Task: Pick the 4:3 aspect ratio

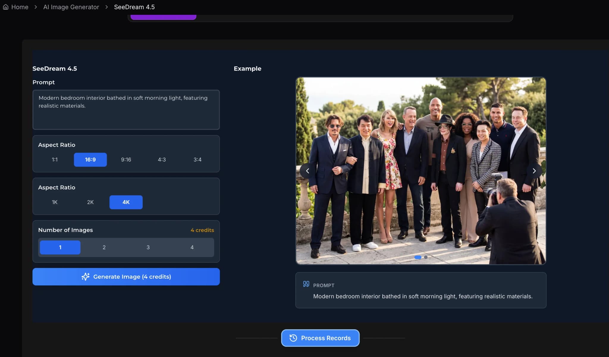Action: click(x=162, y=160)
